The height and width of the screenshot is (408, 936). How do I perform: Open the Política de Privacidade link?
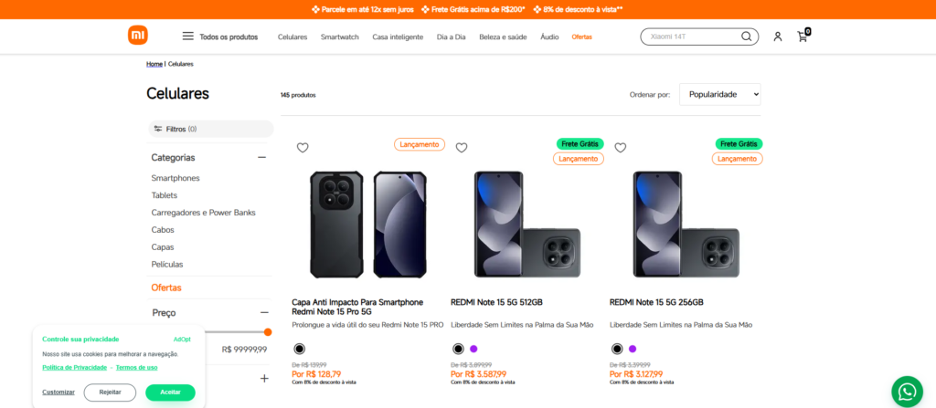75,367
